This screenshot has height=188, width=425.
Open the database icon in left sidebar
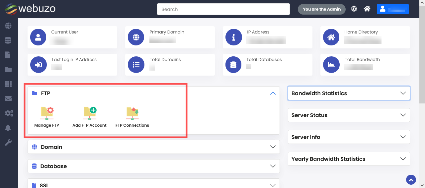(8, 40)
